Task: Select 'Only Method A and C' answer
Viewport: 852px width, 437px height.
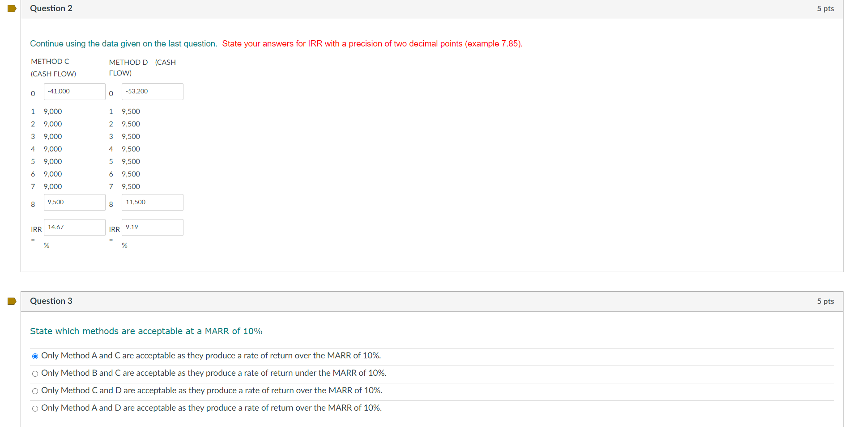Action: point(35,356)
